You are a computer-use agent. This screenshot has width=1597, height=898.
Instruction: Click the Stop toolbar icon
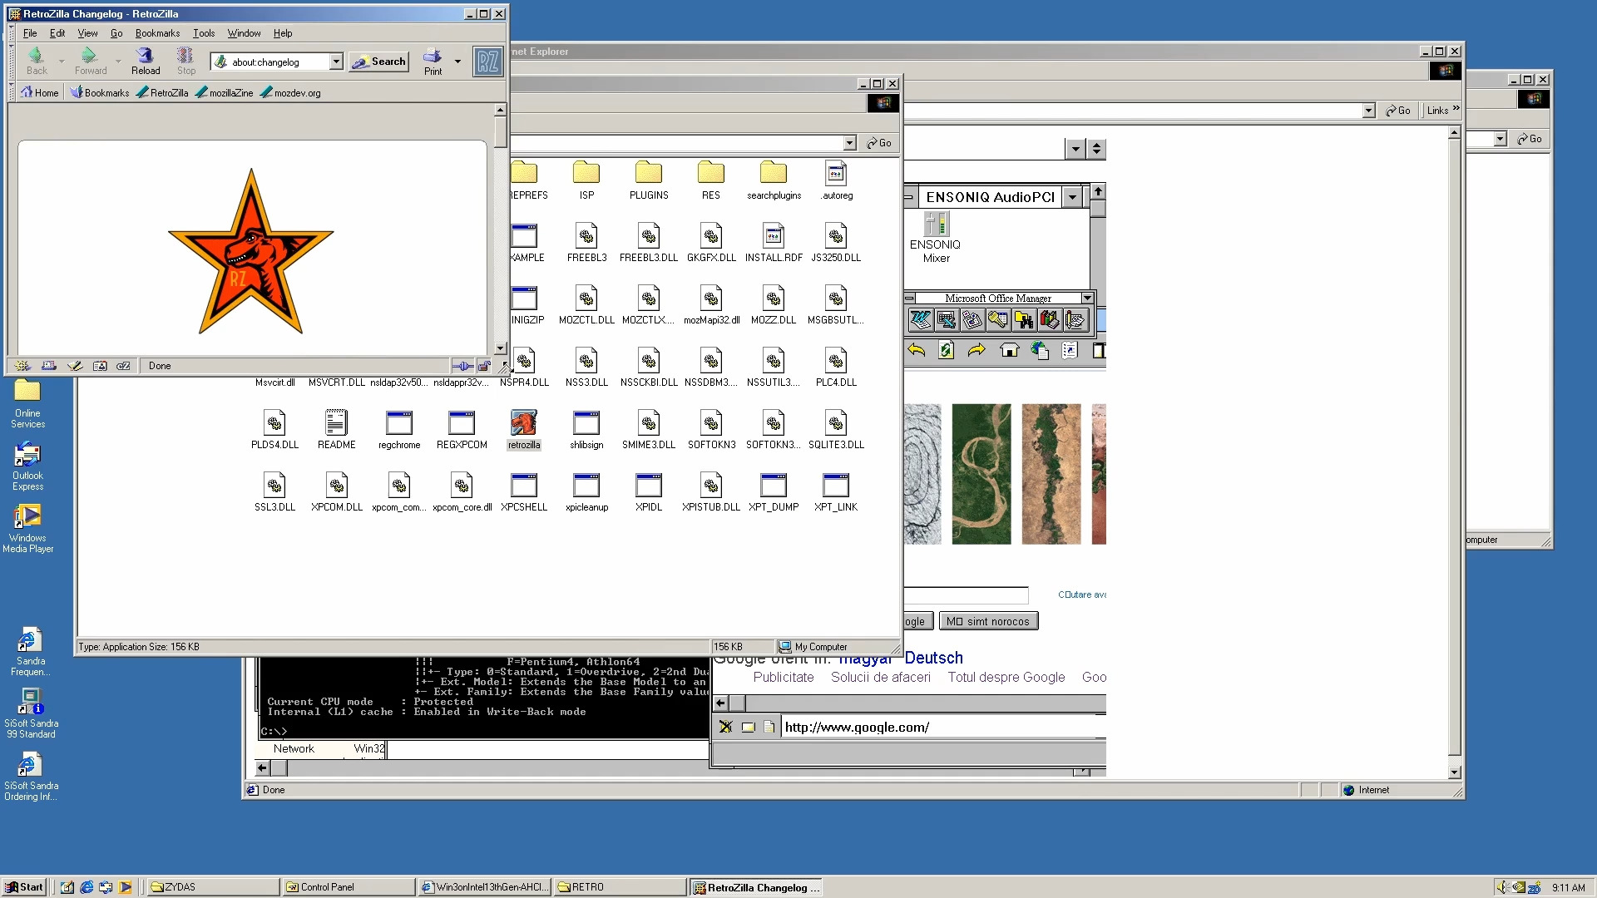coord(185,61)
